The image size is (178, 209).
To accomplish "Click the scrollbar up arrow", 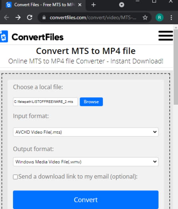I will [x=176, y=28].
